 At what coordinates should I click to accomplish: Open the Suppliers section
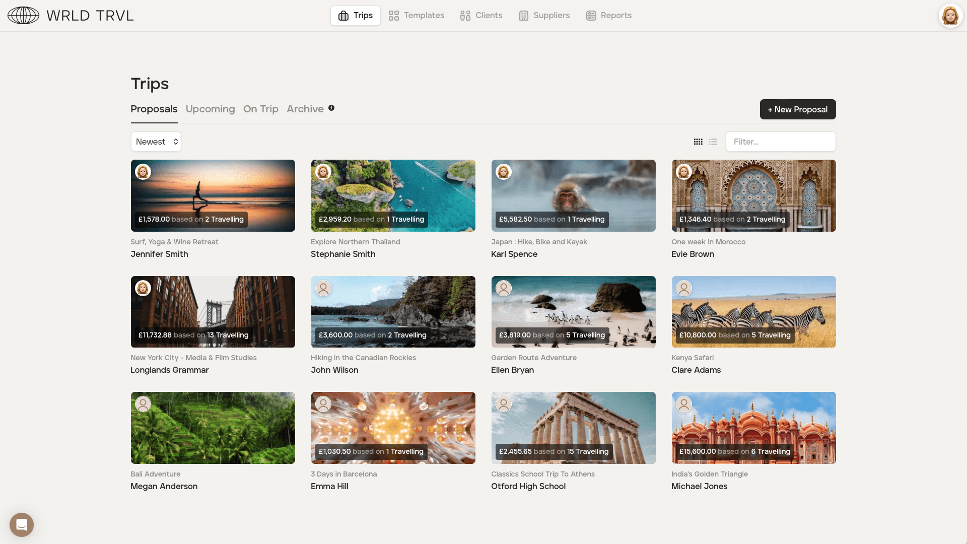(x=544, y=16)
